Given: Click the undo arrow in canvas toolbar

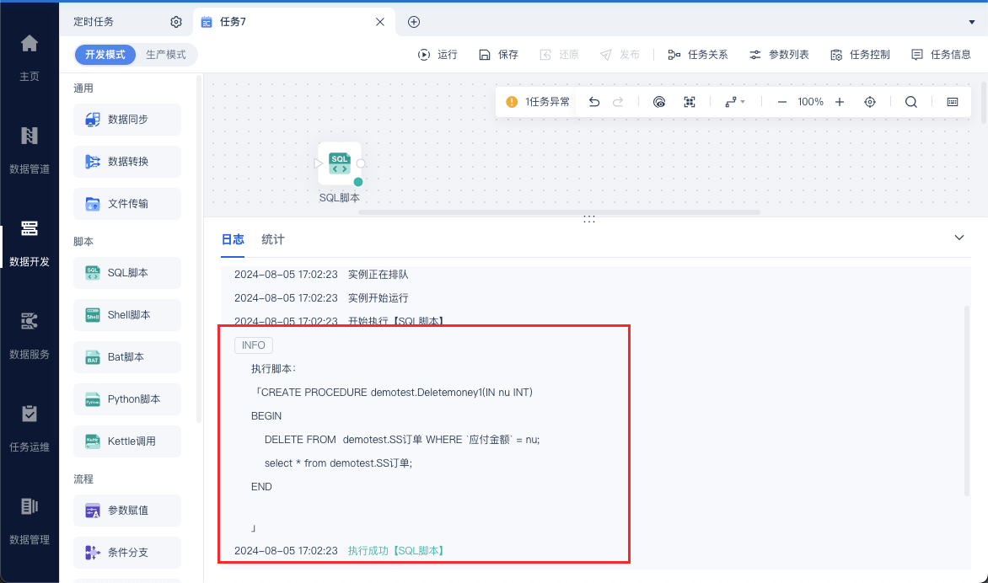Looking at the screenshot, I should pos(593,102).
